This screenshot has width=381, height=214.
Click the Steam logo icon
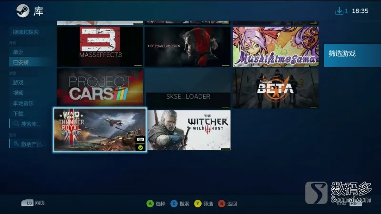23,10
